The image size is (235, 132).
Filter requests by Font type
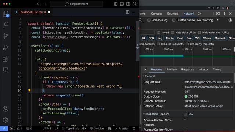click(x=180, y=38)
